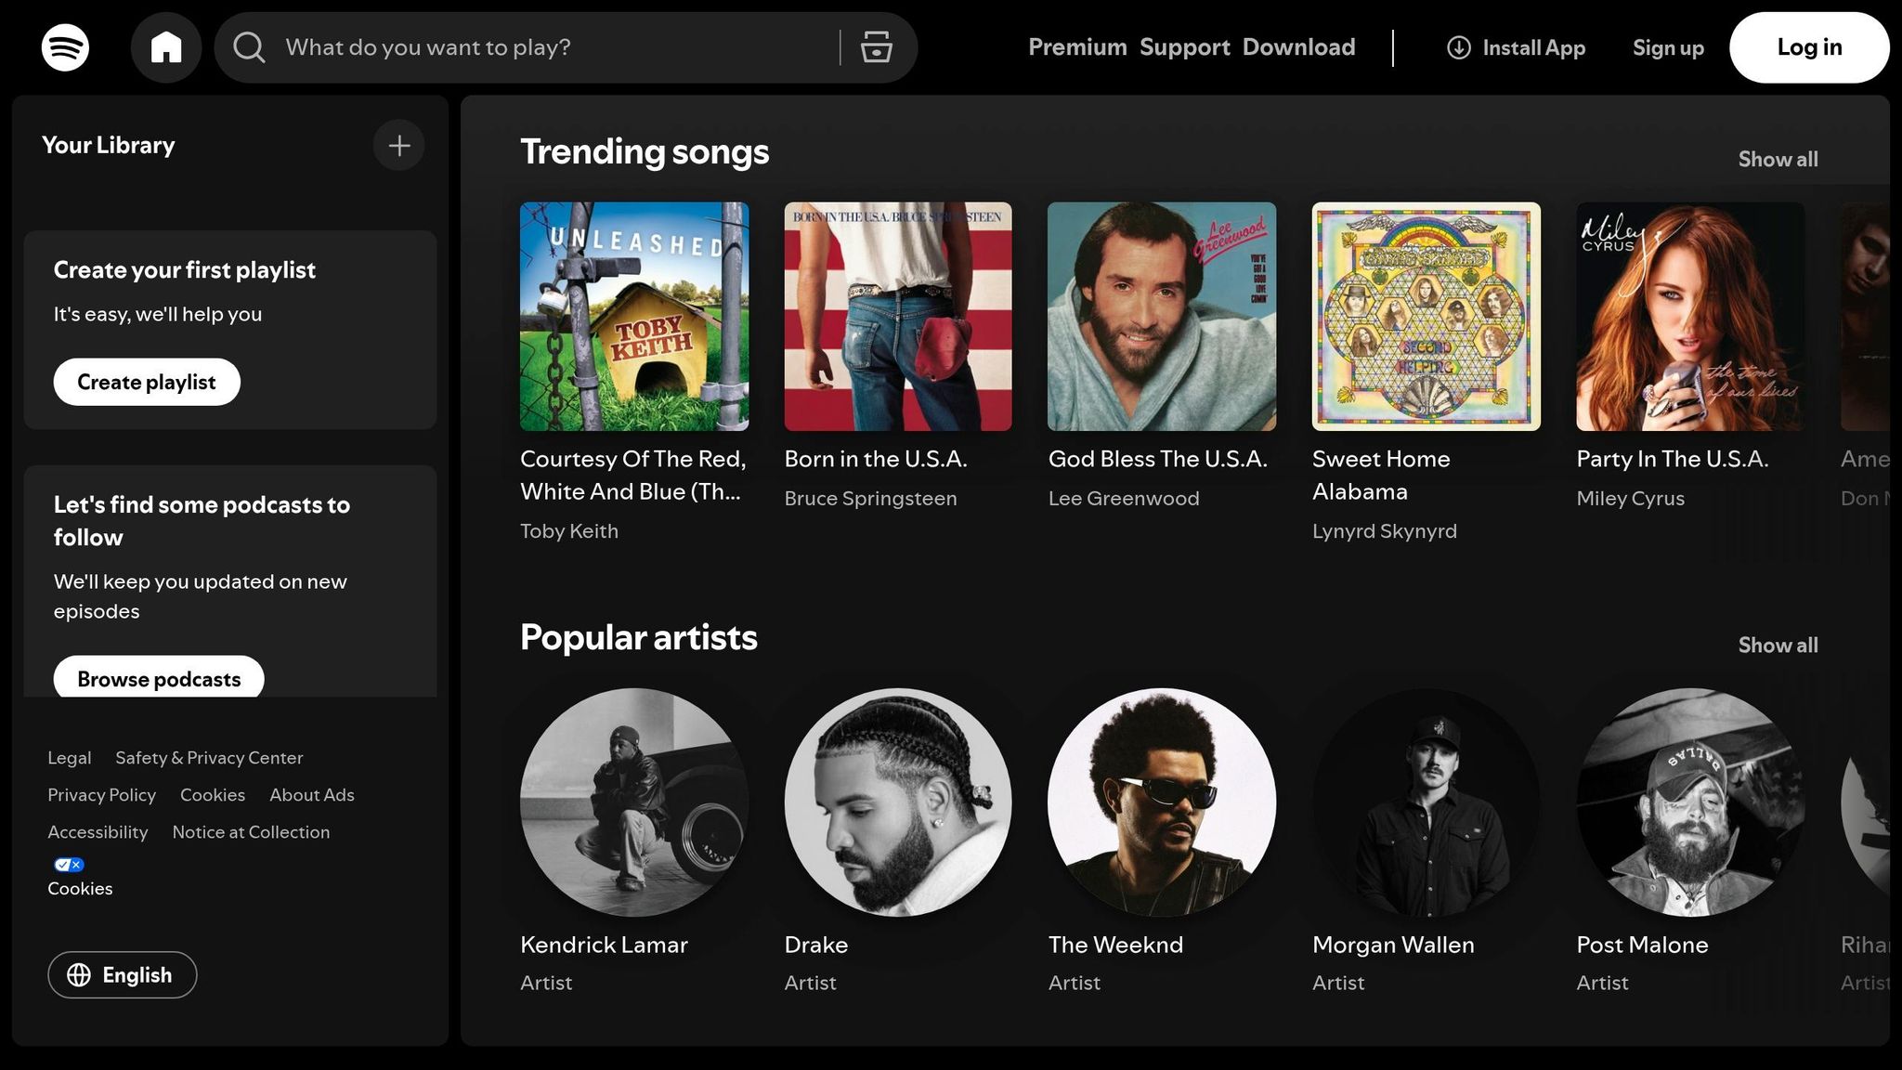Open the Download menu item
Screen dimensions: 1902x1070
[x=1299, y=47]
